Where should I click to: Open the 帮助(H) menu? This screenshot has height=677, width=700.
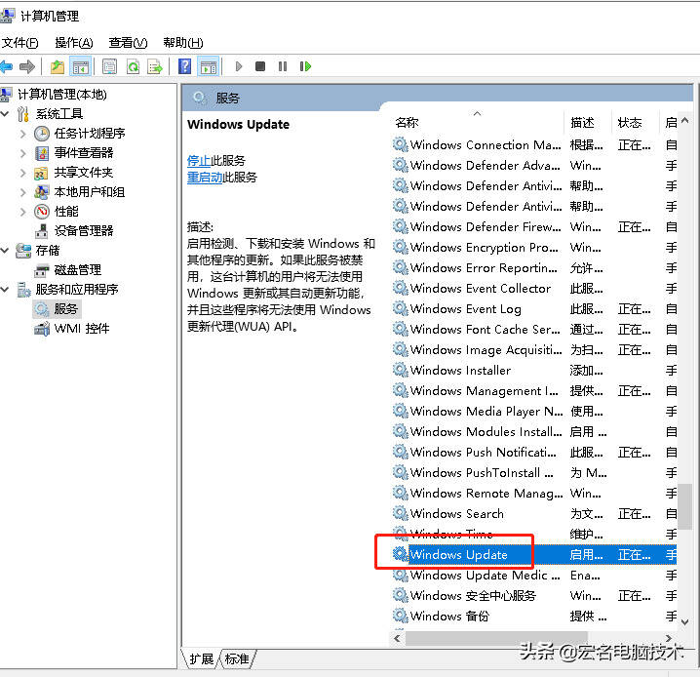(183, 43)
